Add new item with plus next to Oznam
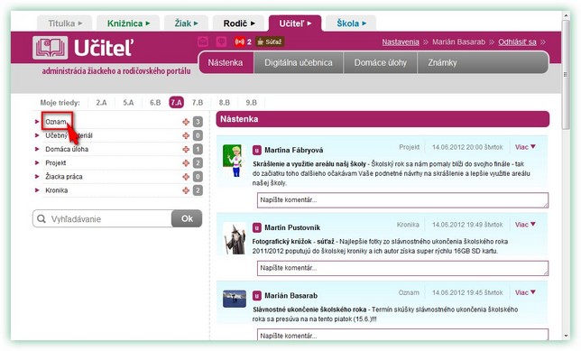Screen dimensions: 581x351 click(186, 122)
